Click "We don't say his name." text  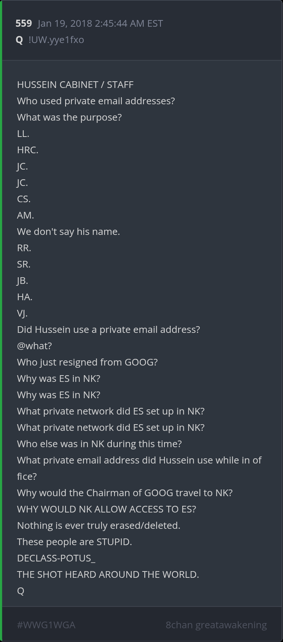click(69, 232)
